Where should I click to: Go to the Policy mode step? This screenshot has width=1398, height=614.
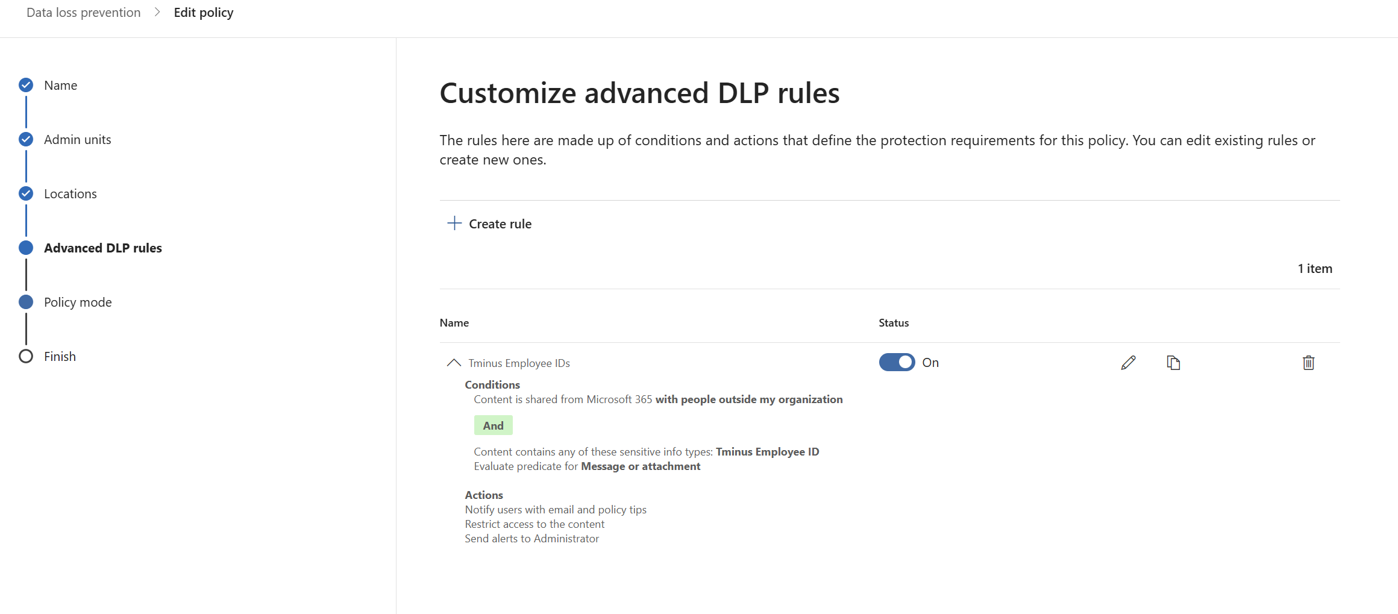coord(78,302)
